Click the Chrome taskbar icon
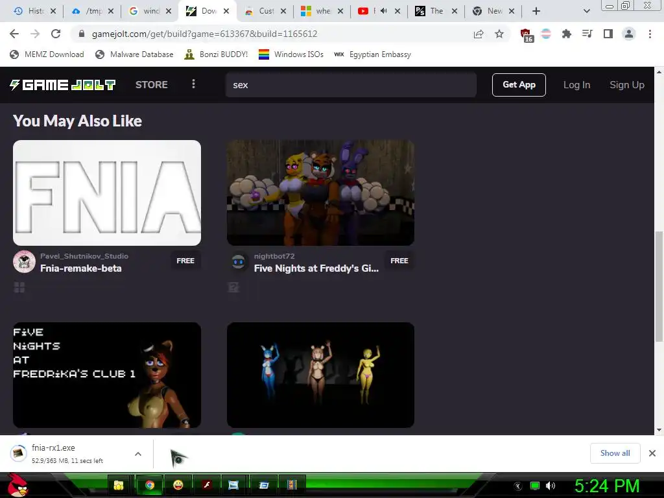This screenshot has height=498, width=664. pyautogui.click(x=150, y=485)
